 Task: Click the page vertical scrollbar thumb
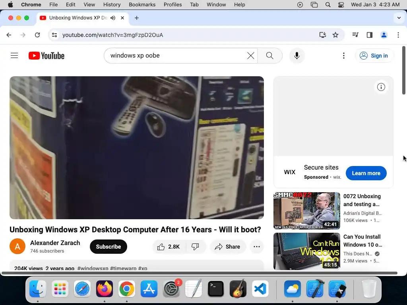point(404,70)
